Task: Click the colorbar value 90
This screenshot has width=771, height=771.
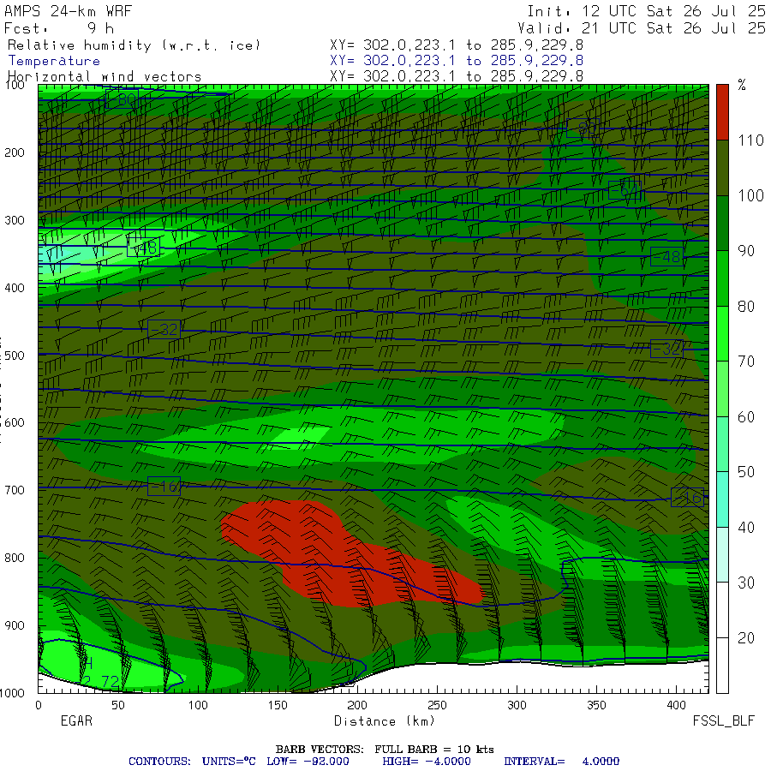Action: pyautogui.click(x=746, y=251)
